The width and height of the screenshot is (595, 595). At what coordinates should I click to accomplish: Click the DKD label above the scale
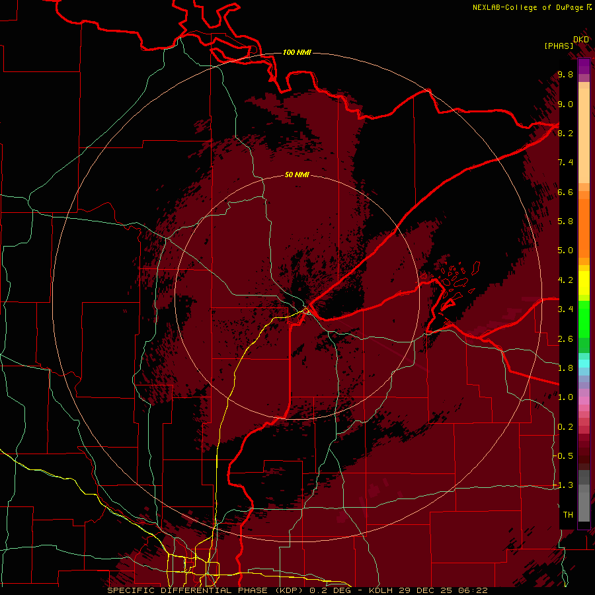(581, 40)
